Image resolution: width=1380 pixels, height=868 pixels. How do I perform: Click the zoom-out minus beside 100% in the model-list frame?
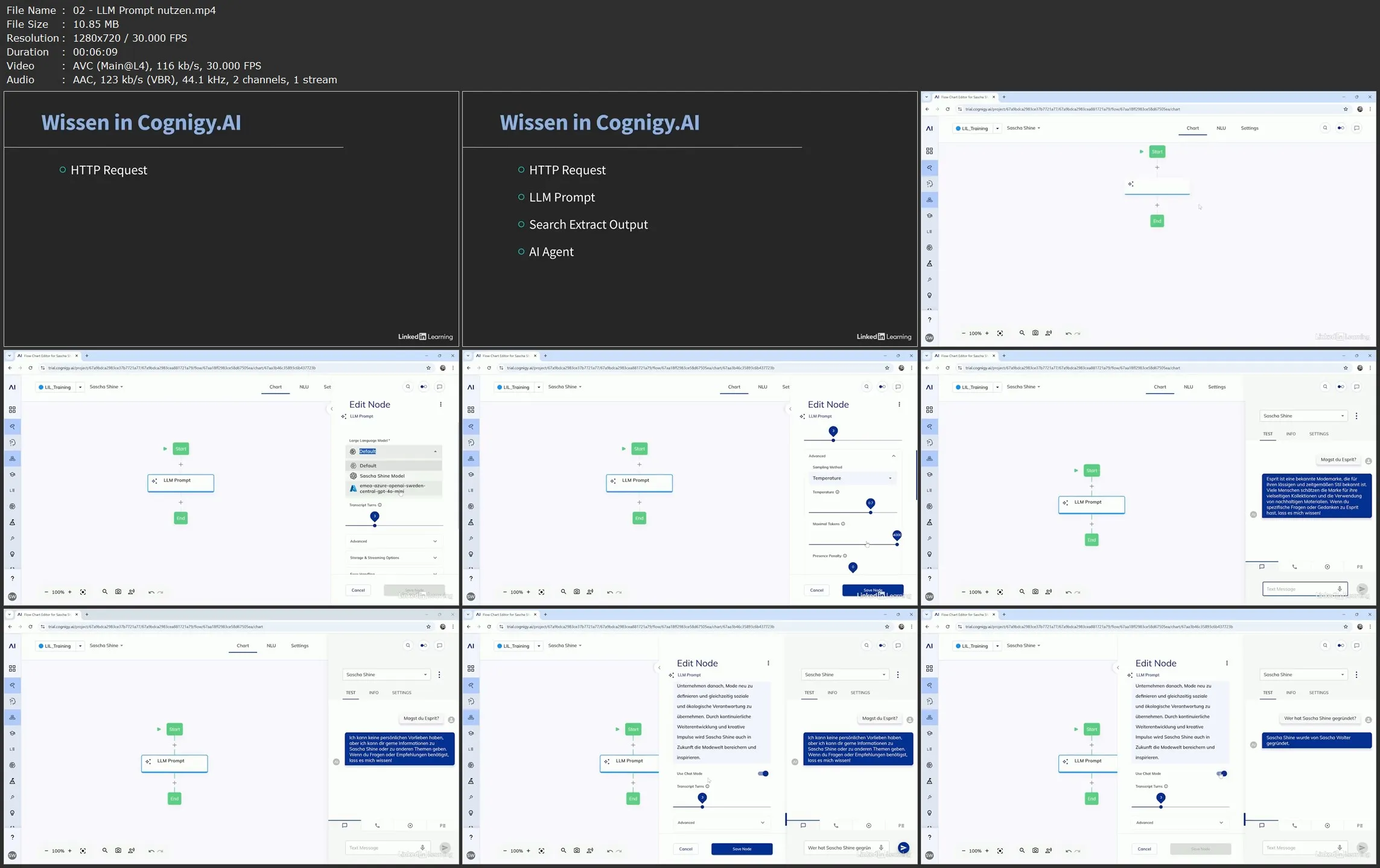[x=46, y=592]
